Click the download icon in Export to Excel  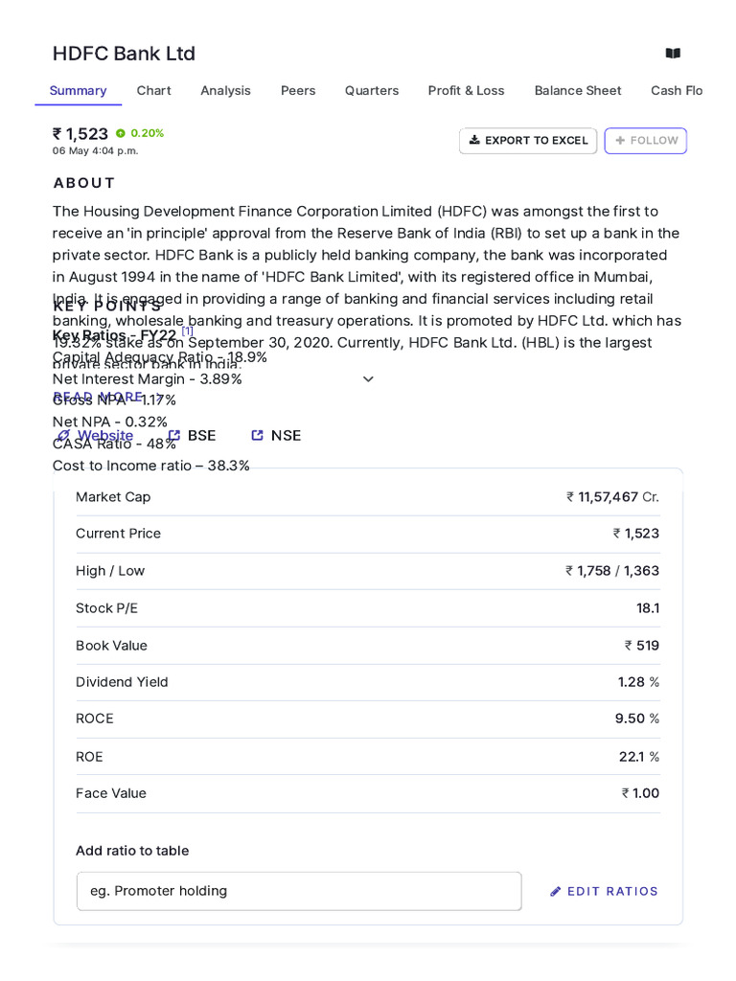point(474,140)
